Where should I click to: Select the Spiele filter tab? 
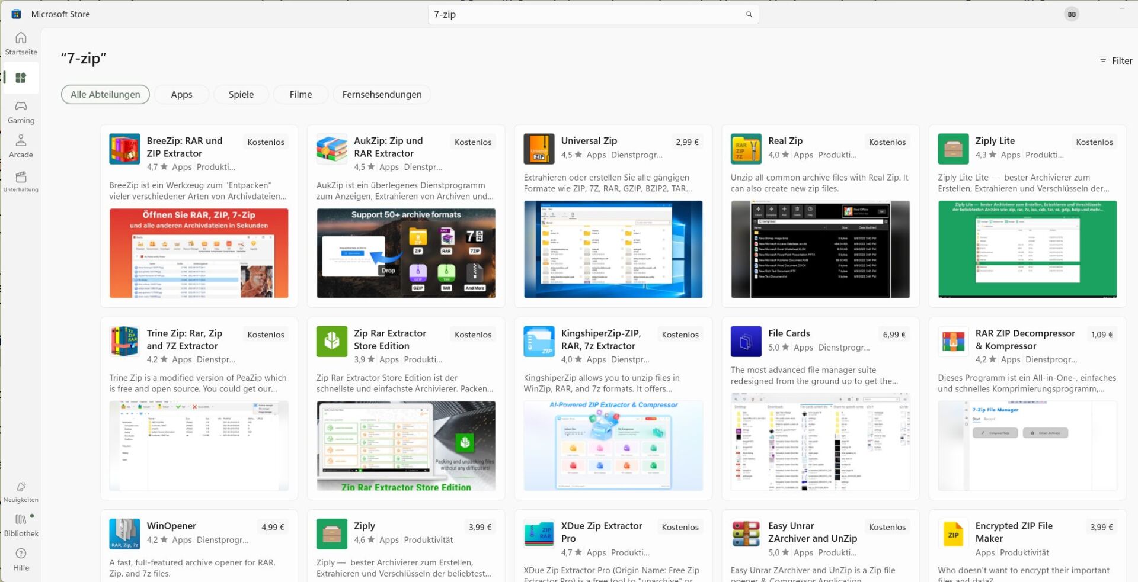click(241, 94)
